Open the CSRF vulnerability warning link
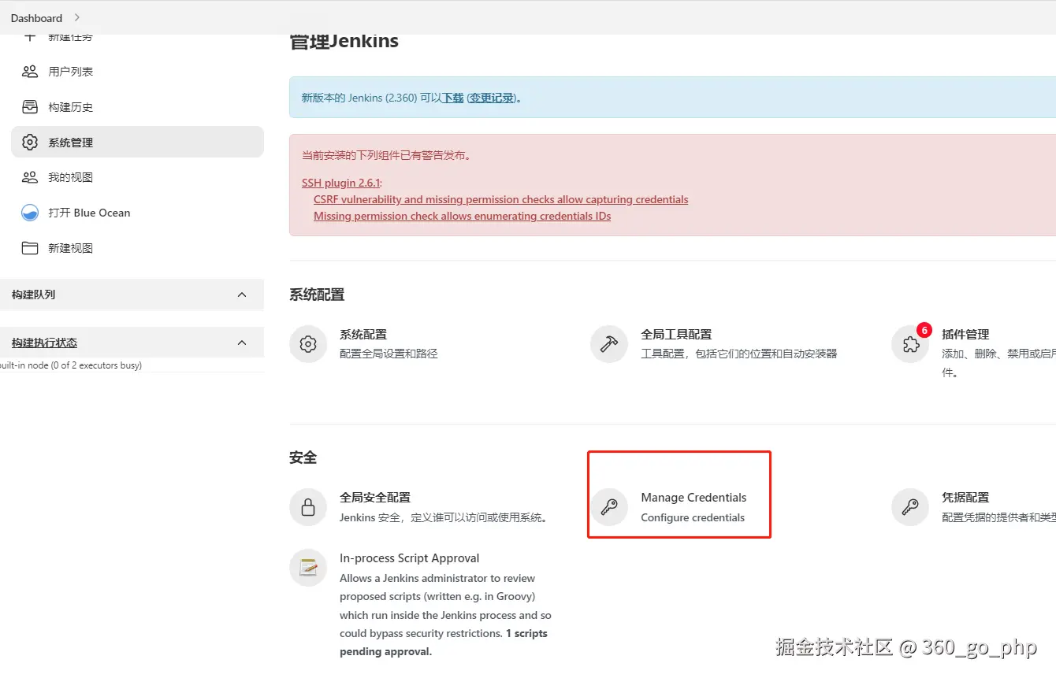Viewport: 1056px width, 678px height. point(500,199)
